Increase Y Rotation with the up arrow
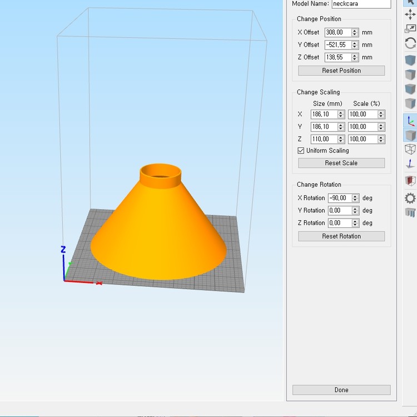Image resolution: width=417 pixels, height=417 pixels. [356, 209]
